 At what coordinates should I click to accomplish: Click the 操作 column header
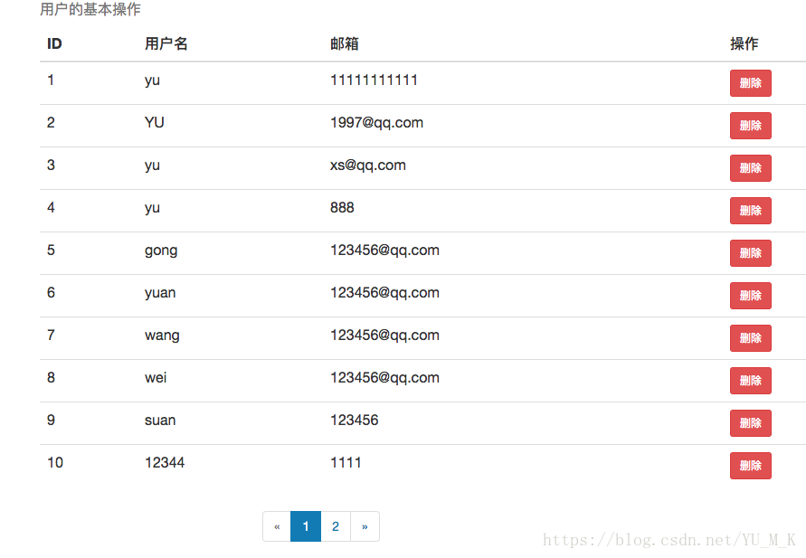tap(744, 43)
